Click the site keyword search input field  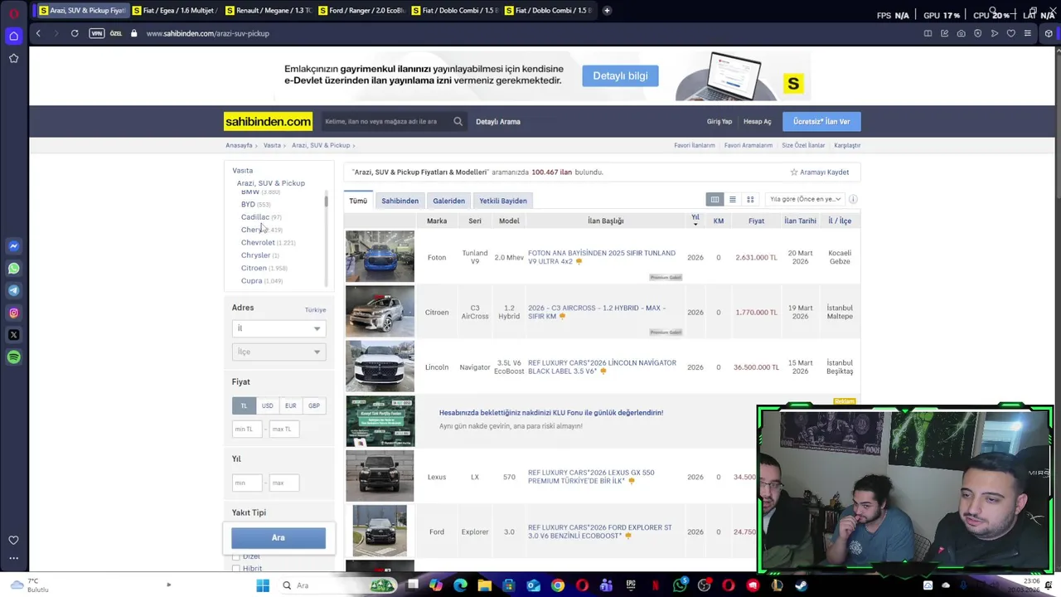[385, 121]
